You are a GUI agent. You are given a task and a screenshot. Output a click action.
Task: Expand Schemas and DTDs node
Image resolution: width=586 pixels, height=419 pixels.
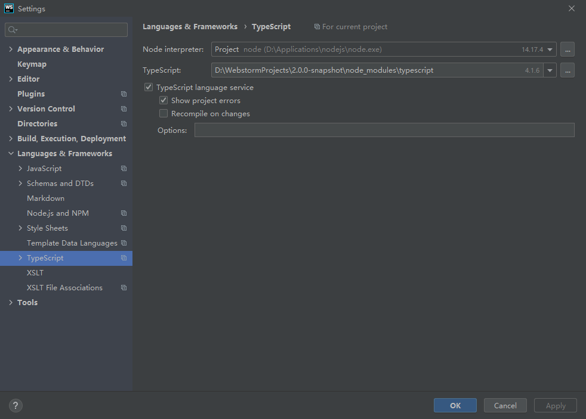pos(20,184)
